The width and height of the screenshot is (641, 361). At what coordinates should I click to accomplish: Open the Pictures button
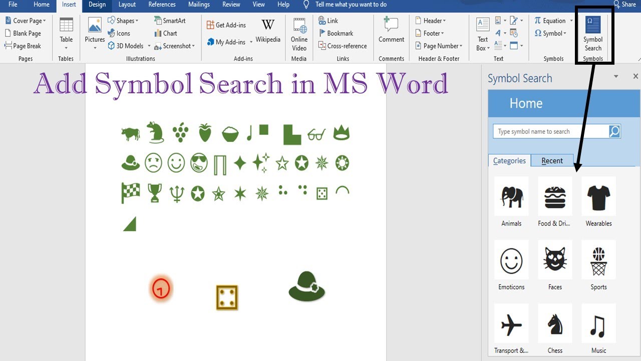(x=95, y=34)
